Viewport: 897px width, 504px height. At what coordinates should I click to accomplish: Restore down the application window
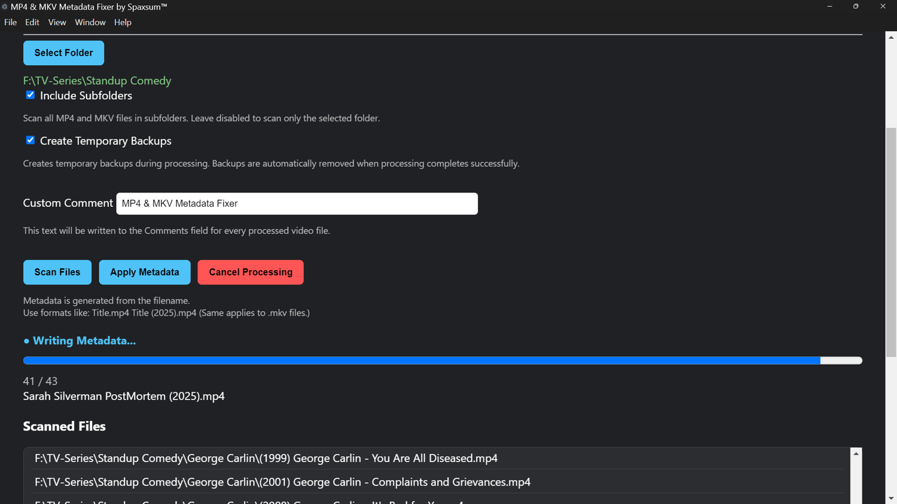pyautogui.click(x=856, y=7)
